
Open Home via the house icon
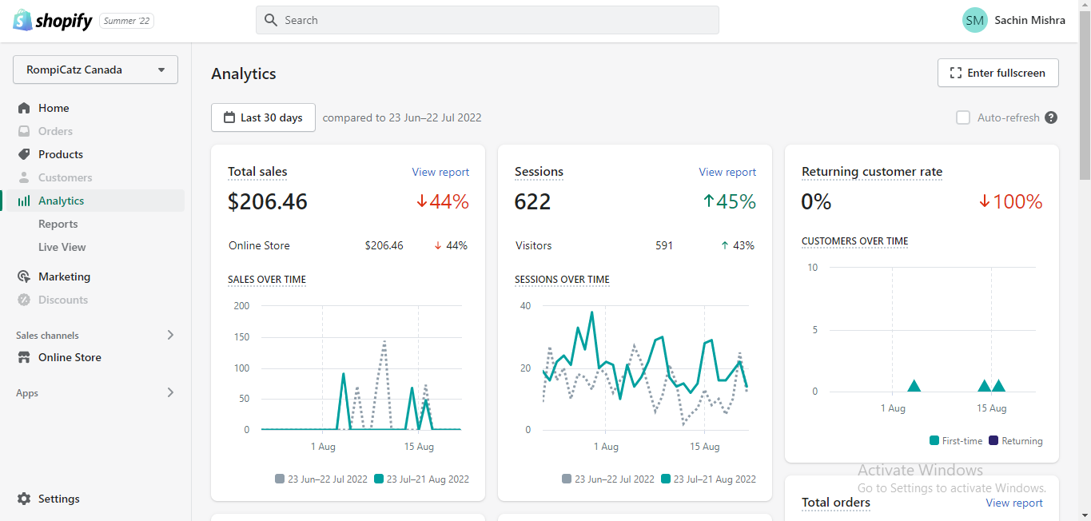pos(24,108)
